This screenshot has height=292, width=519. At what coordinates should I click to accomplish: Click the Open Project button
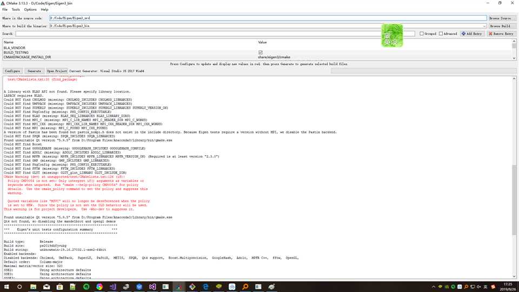[57, 71]
